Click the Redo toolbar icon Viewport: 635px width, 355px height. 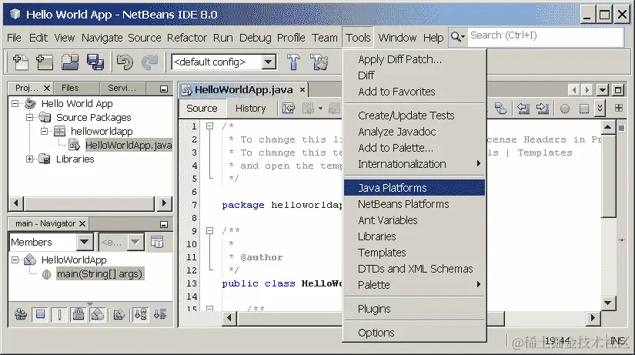coord(150,62)
